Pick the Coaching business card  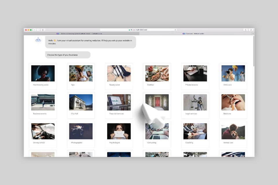click(195, 134)
